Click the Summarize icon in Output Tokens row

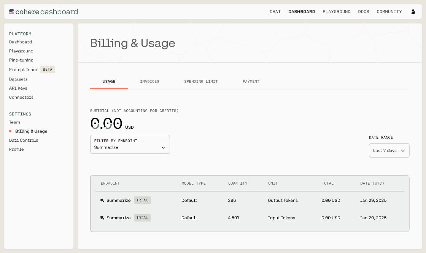coord(102,200)
